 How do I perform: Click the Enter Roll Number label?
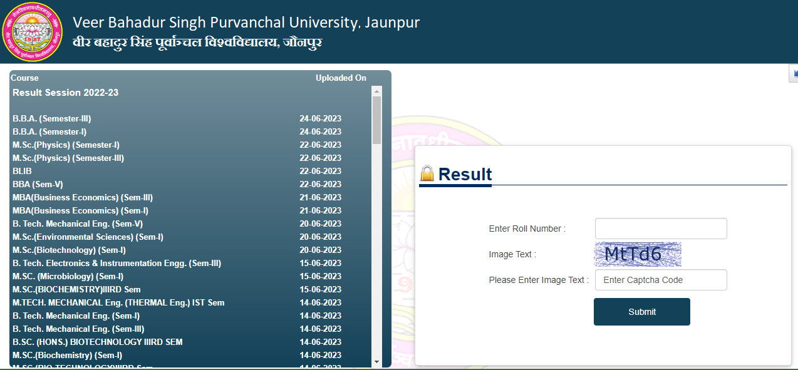tap(527, 229)
